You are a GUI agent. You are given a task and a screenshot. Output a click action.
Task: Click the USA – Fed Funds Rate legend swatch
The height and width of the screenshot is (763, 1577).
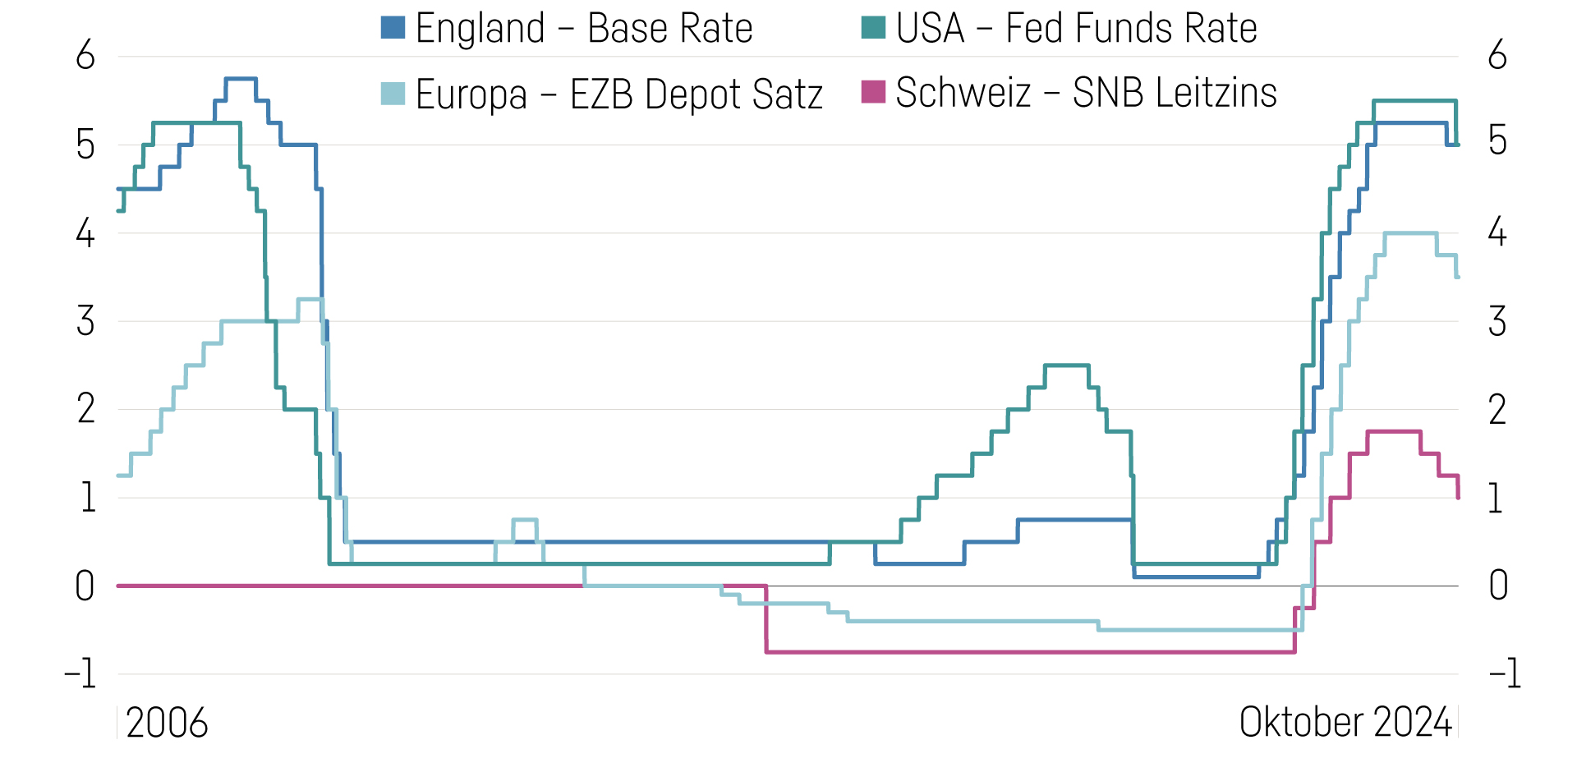point(873,28)
